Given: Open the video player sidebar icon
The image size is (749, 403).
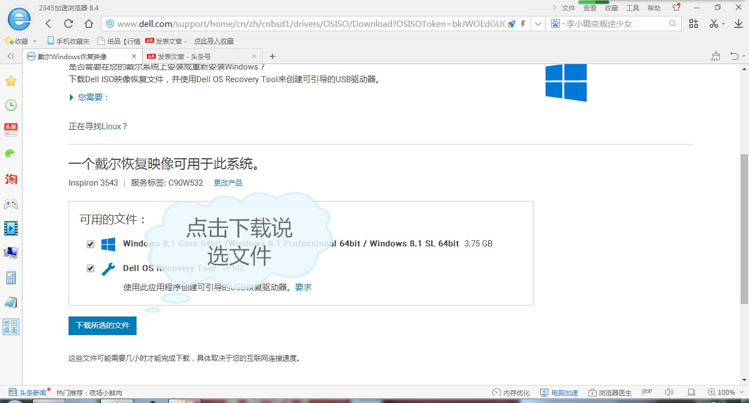Looking at the screenshot, I should click(11, 228).
